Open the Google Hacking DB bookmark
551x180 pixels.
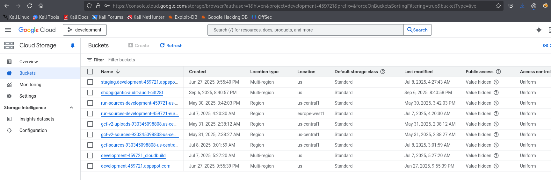[x=224, y=17]
